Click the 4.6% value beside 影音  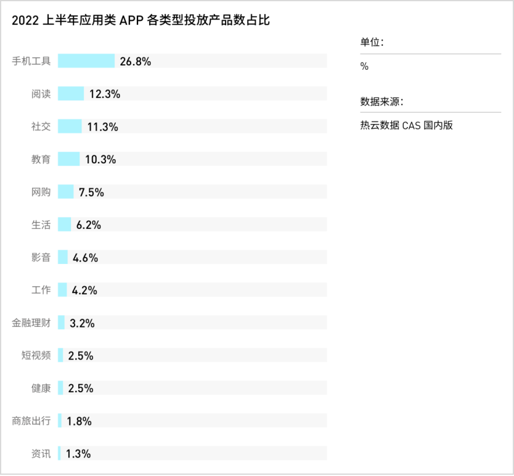pos(85,258)
